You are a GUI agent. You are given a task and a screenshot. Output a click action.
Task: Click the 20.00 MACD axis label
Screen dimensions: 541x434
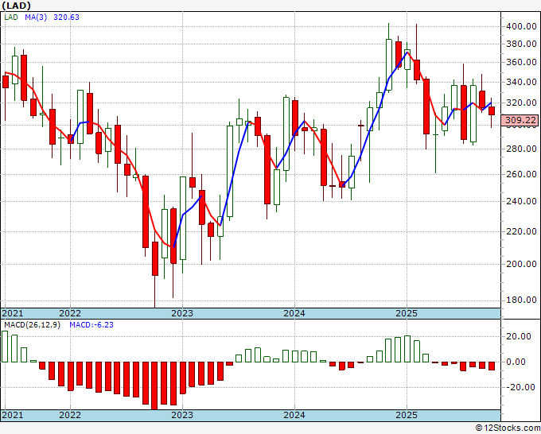pyautogui.click(x=518, y=336)
